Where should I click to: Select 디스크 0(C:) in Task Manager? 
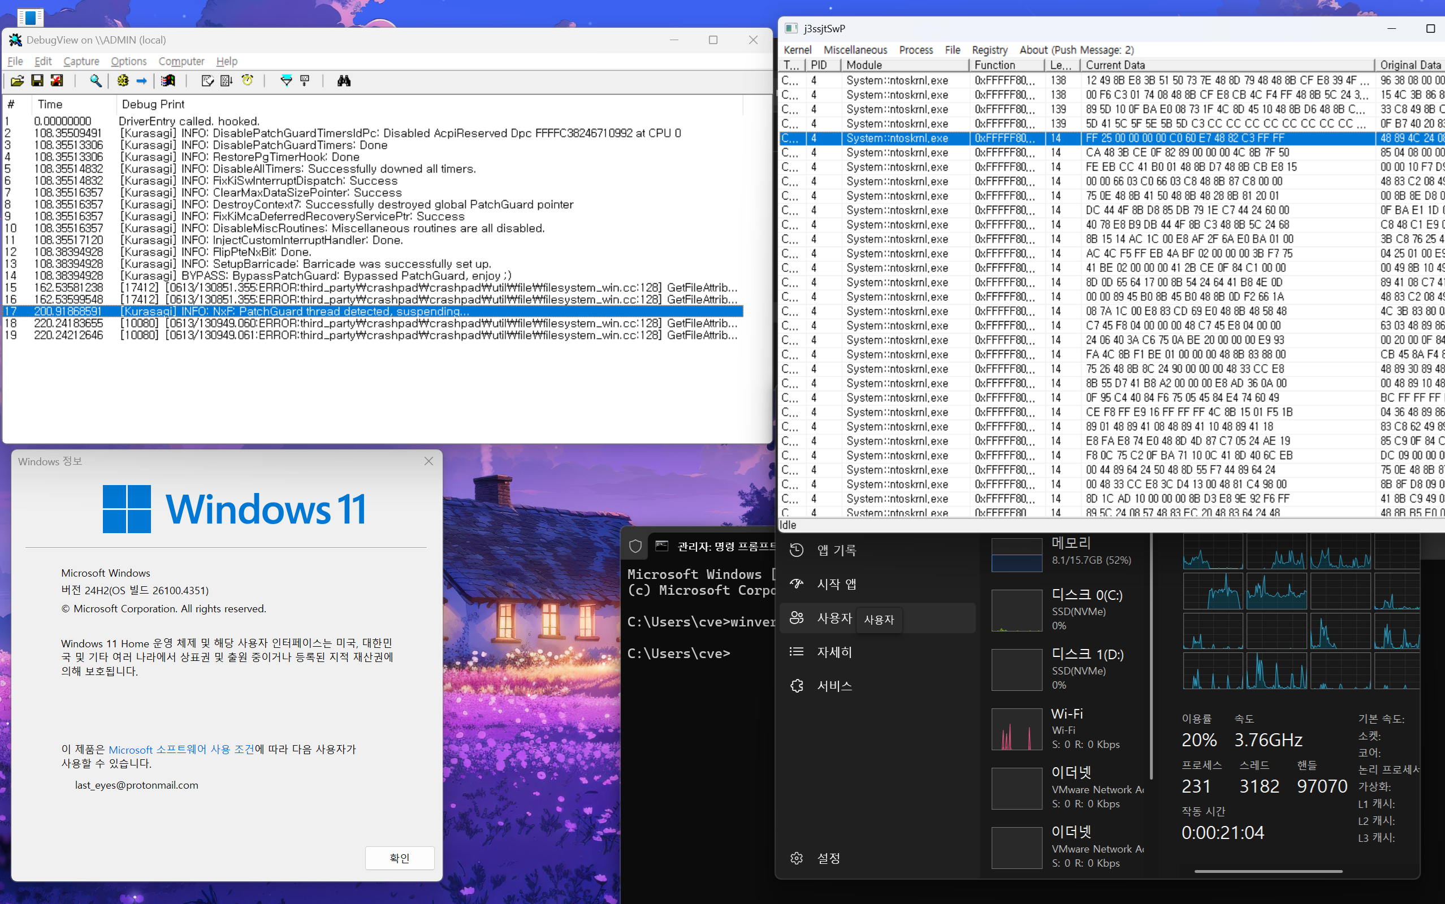(1068, 610)
